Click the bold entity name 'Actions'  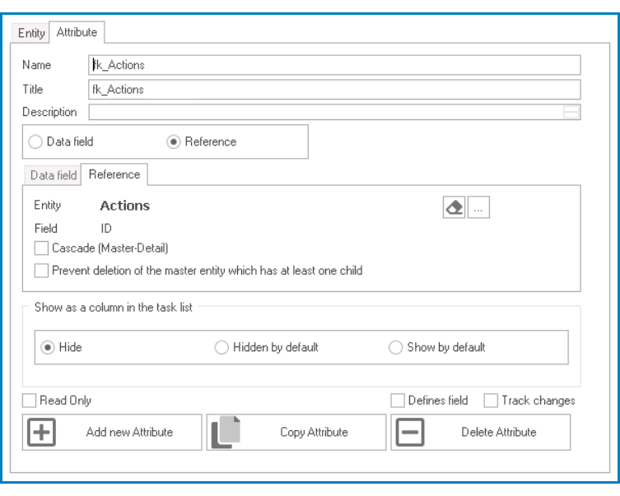125,206
